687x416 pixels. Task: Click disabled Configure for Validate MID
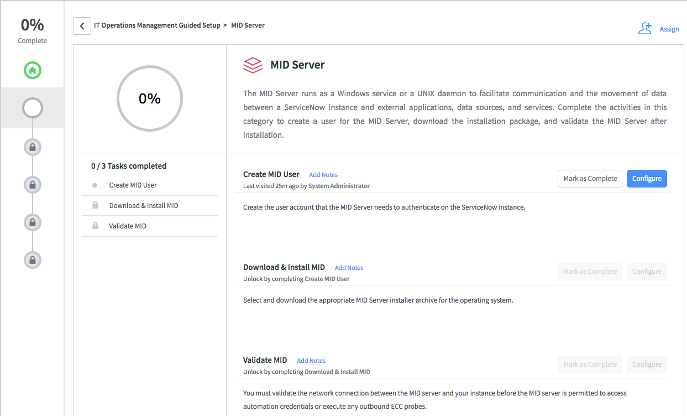click(x=647, y=365)
